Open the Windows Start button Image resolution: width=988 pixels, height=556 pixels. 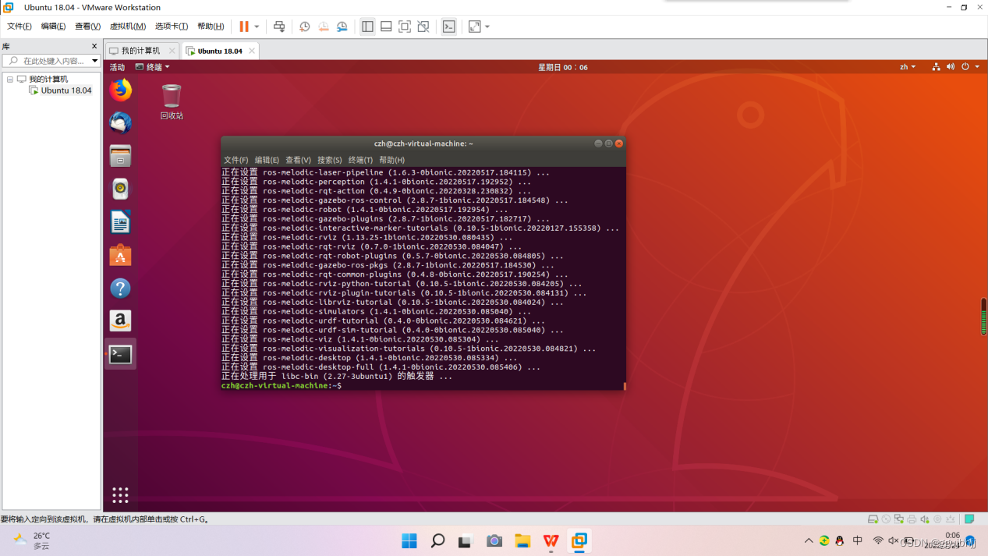click(x=409, y=541)
